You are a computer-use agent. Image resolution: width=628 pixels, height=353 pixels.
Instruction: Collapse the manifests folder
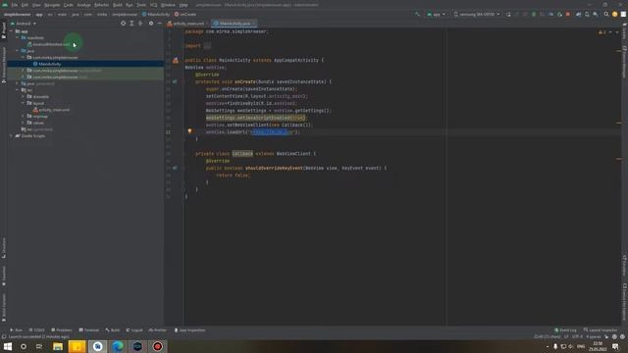(18, 37)
